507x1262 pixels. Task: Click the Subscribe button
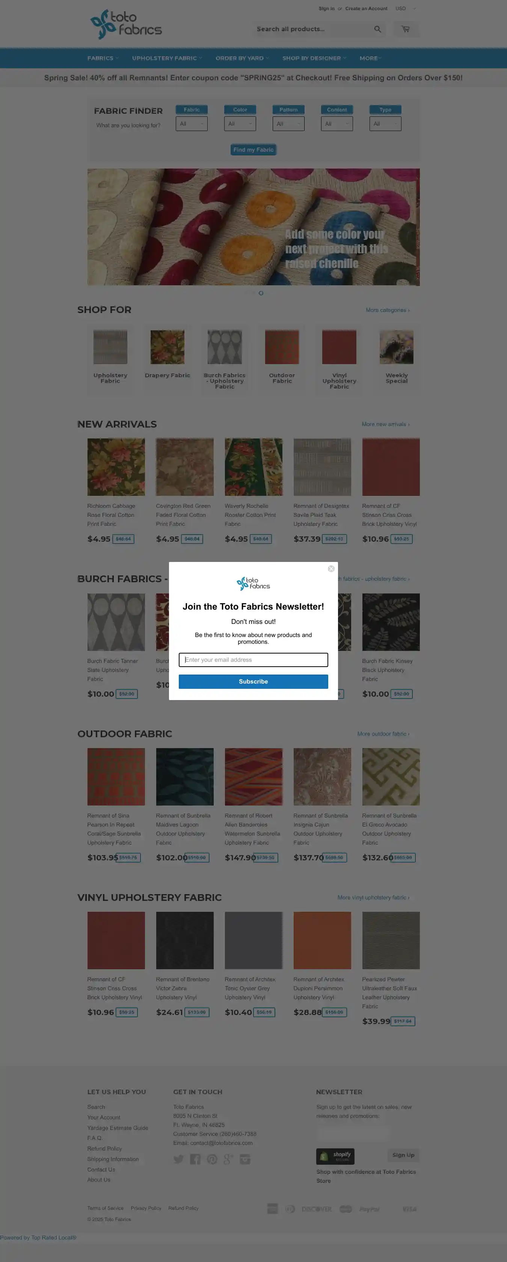click(253, 681)
